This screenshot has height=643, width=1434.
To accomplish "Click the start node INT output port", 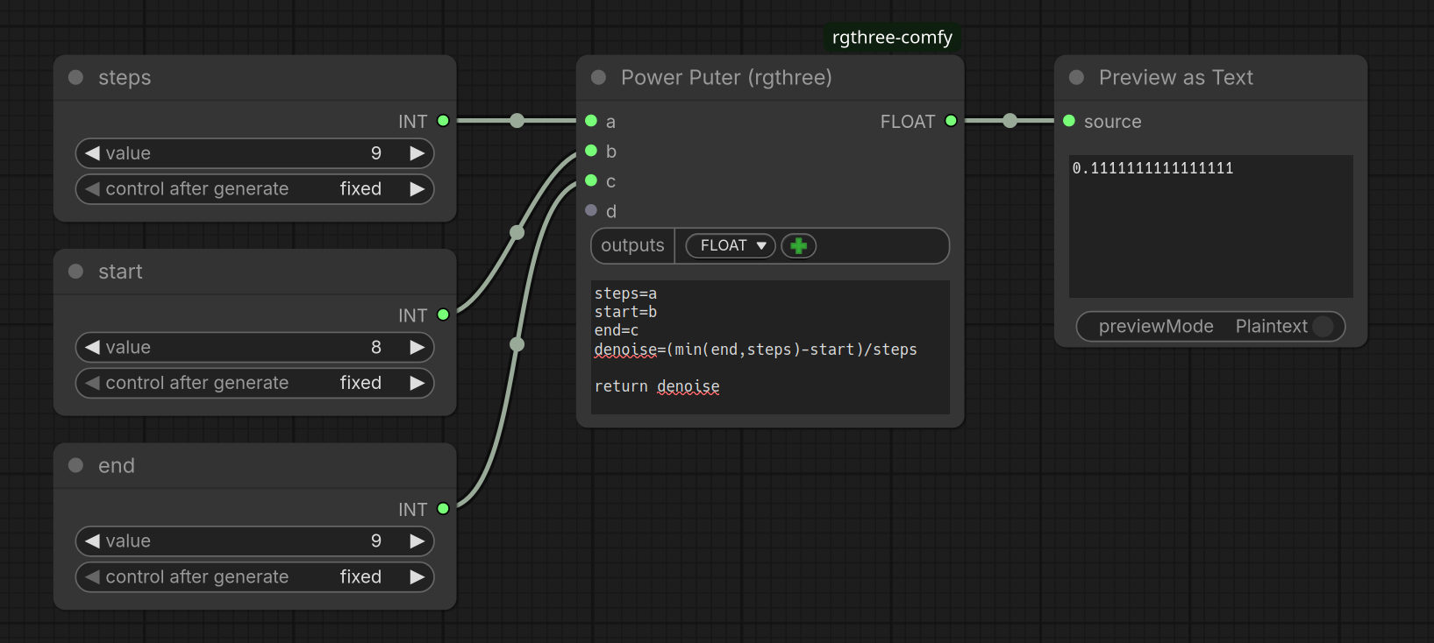I will click(x=443, y=314).
